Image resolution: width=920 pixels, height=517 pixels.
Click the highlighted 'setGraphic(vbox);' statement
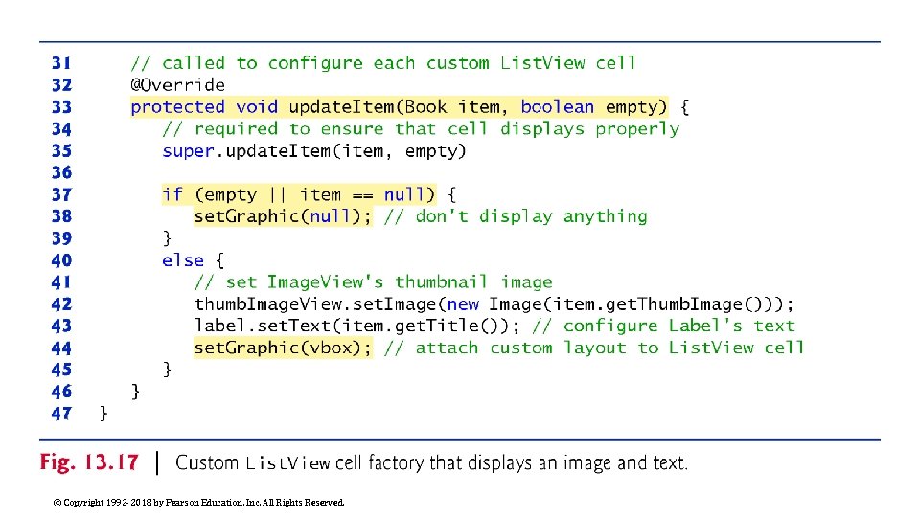click(x=283, y=348)
